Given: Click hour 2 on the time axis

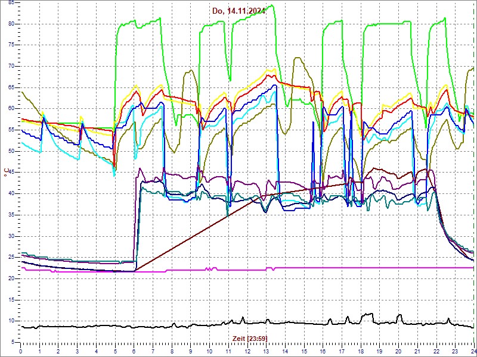Looking at the screenshot, I should (58, 351).
